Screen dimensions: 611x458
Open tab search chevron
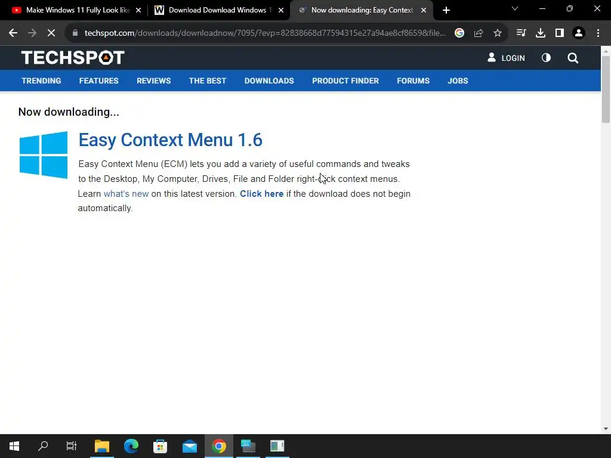point(515,8)
